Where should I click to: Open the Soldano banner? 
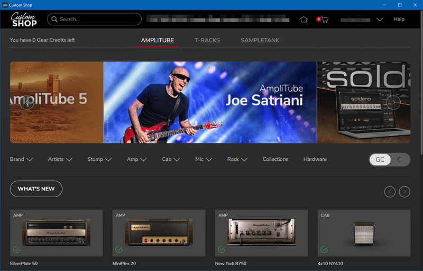[364, 102]
